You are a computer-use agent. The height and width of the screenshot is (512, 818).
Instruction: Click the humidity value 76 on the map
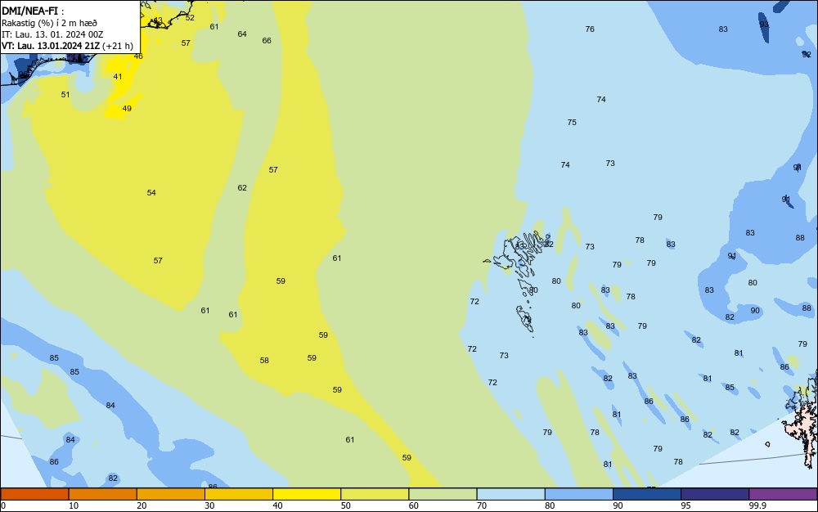coord(590,29)
